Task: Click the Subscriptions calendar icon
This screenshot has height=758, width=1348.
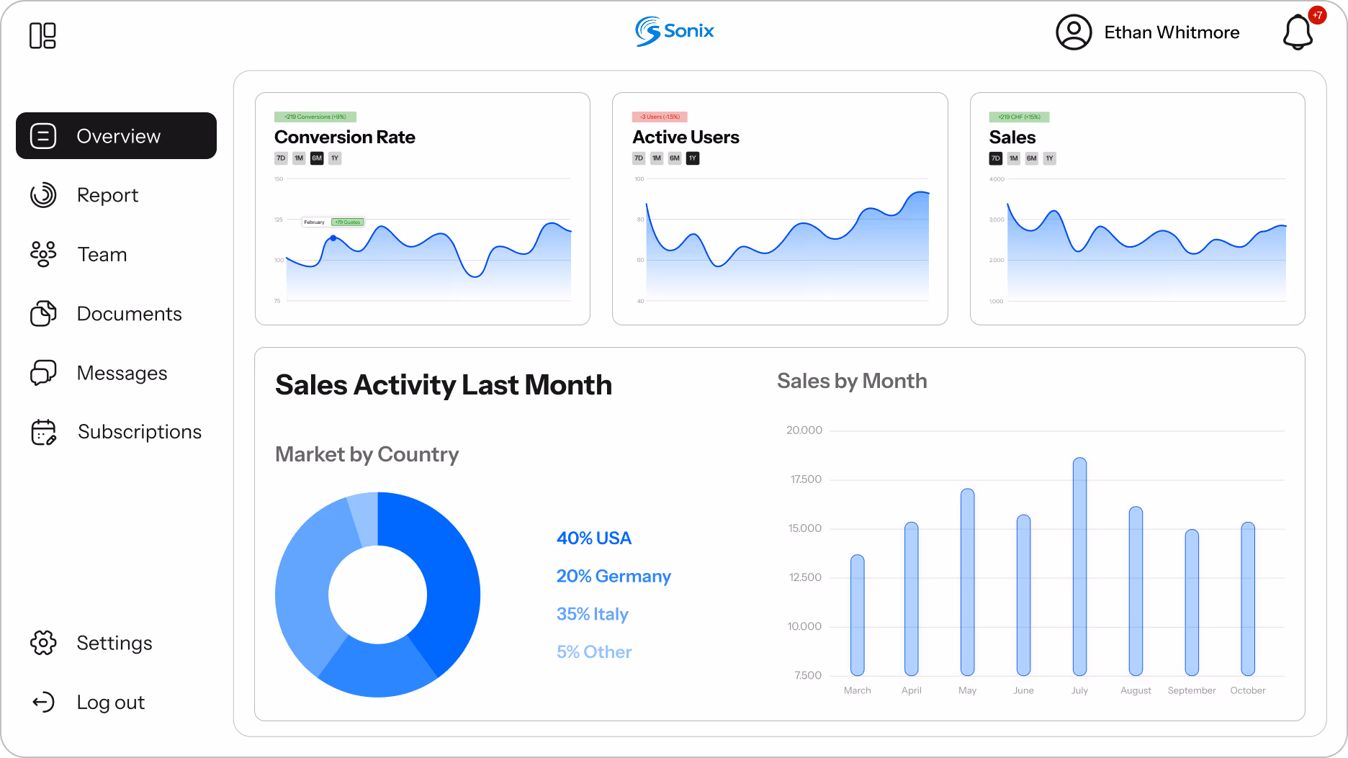Action: 43,432
